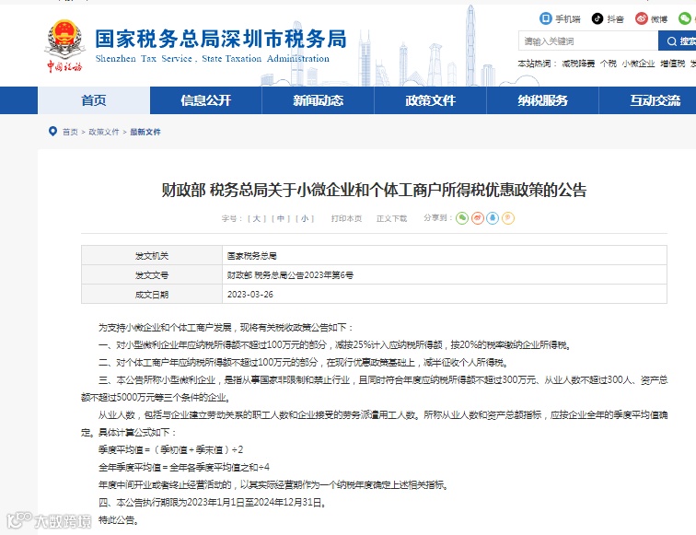Click the 最新文件 breadcrumb link
Viewport: 696px width, 535px height.
pos(145,132)
